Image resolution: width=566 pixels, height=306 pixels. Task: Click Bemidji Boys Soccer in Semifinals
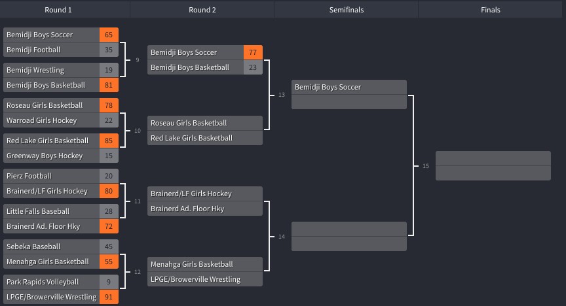pyautogui.click(x=349, y=87)
